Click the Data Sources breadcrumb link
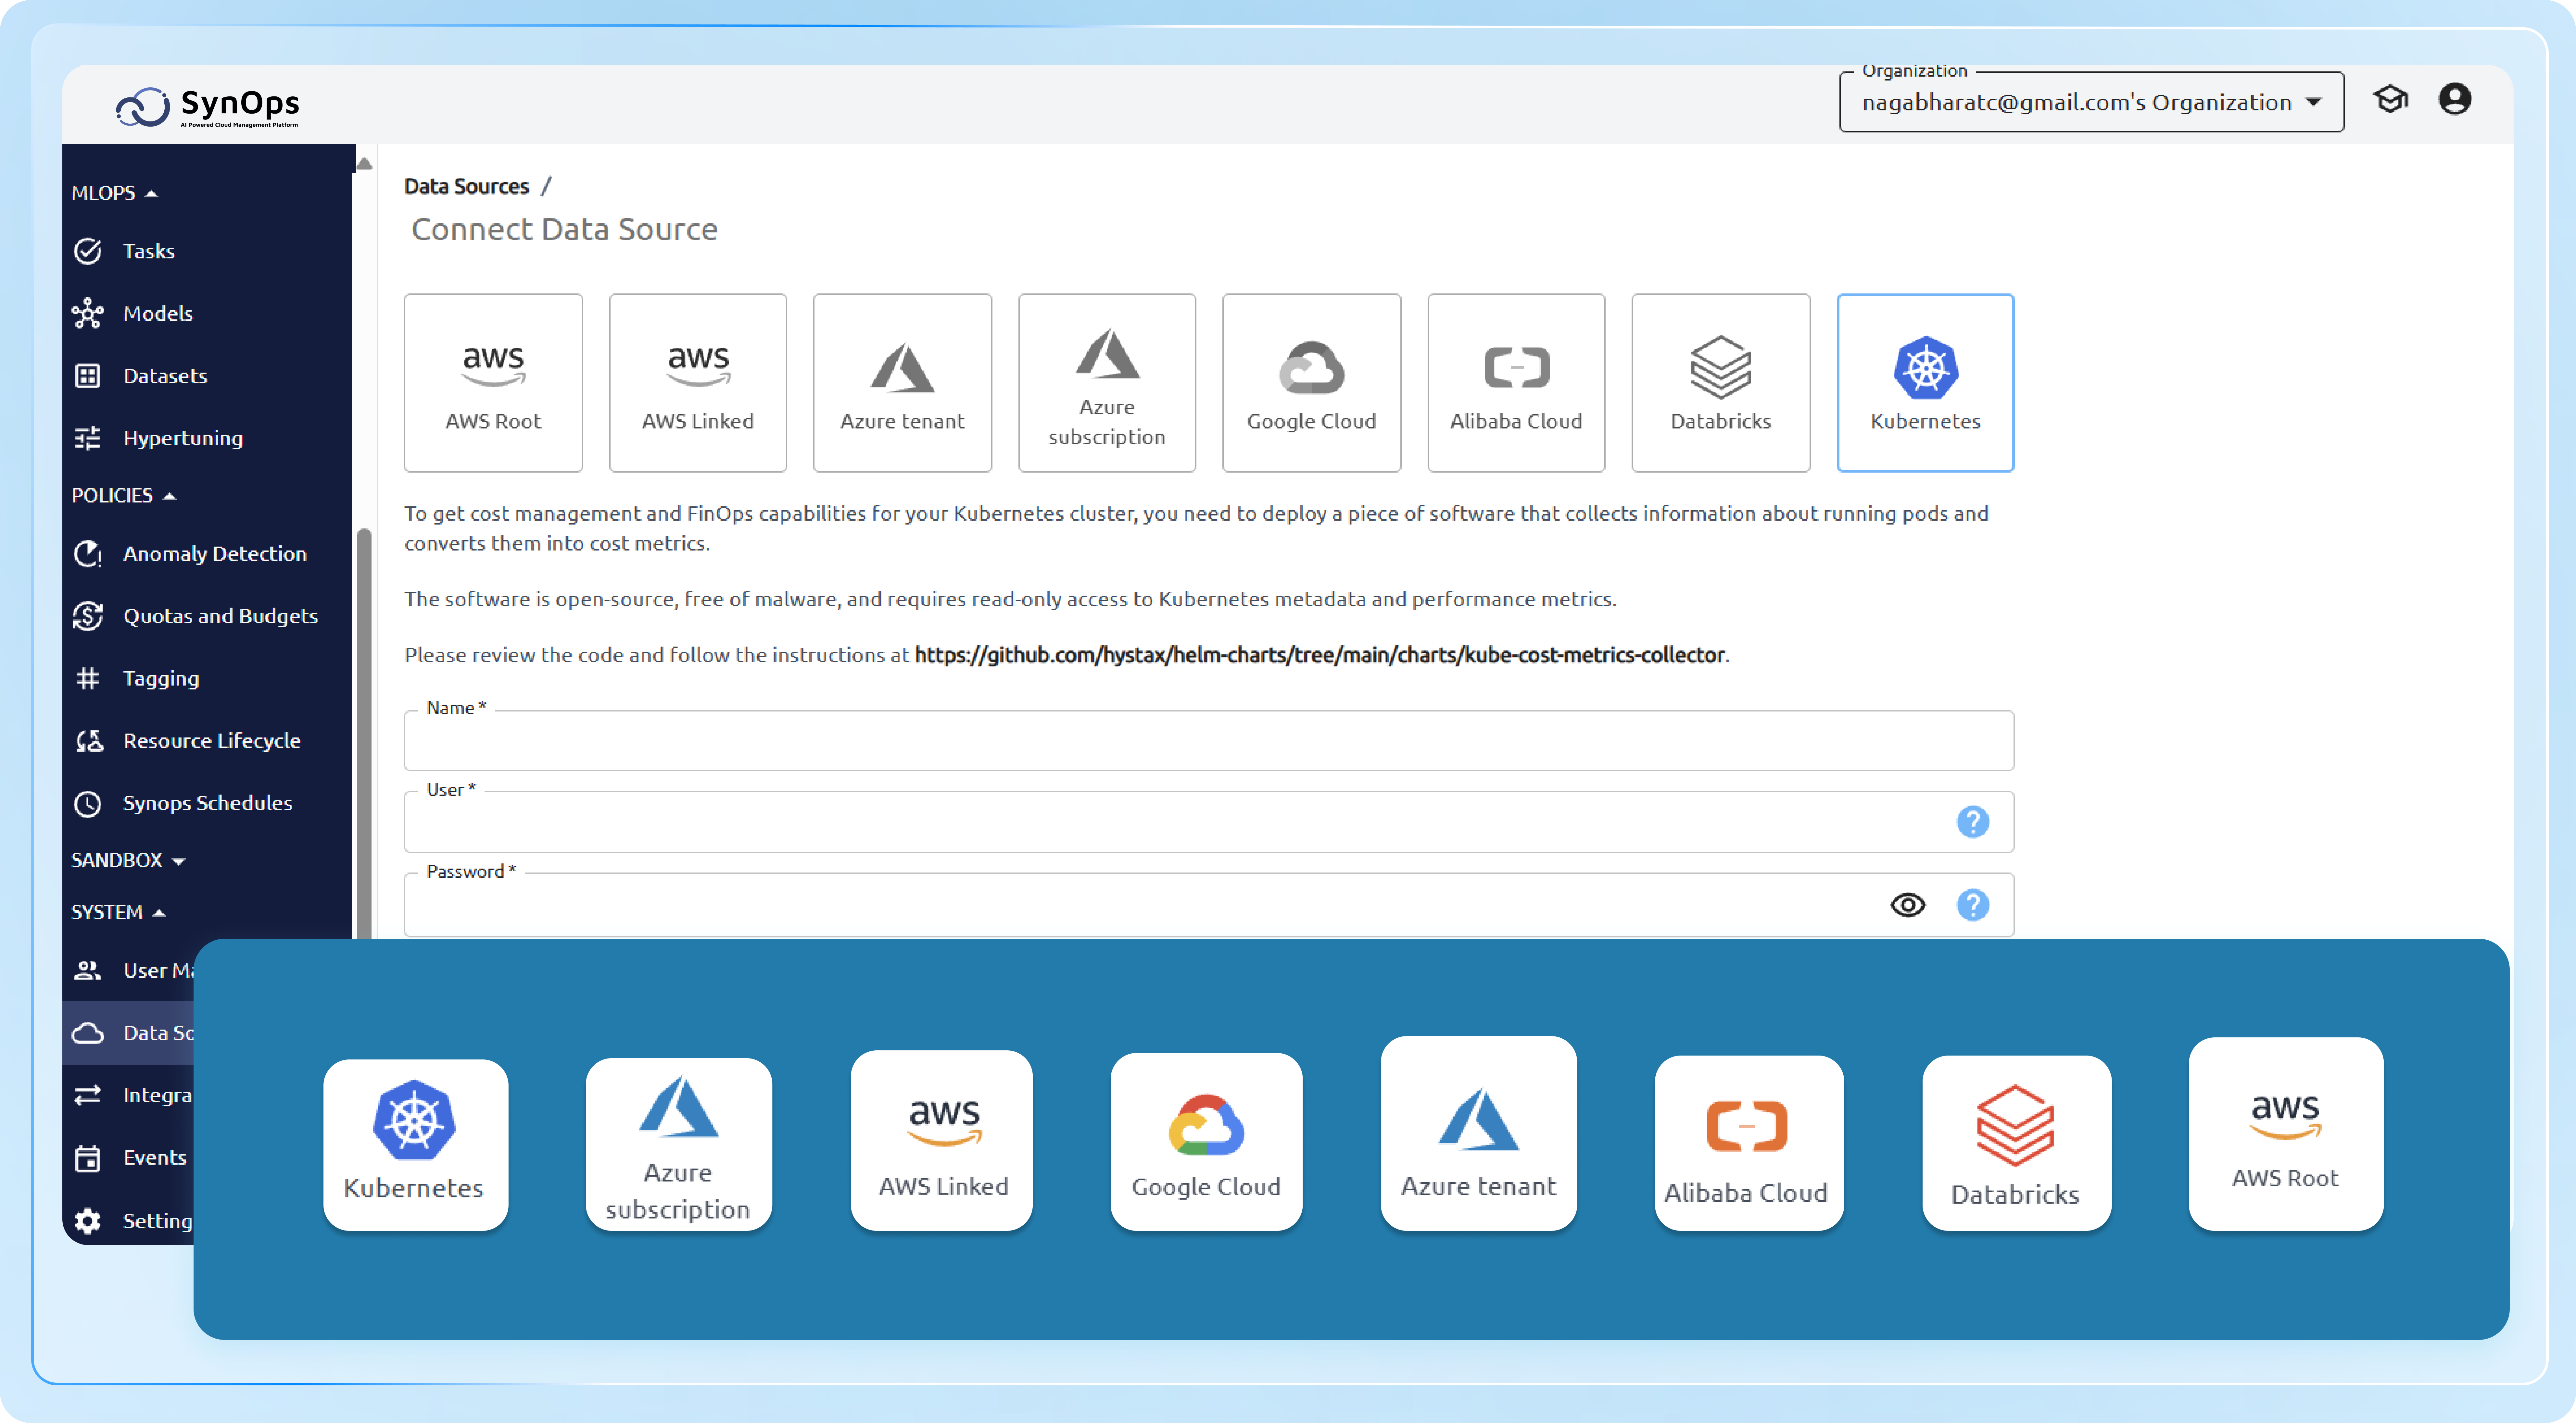 click(x=466, y=186)
